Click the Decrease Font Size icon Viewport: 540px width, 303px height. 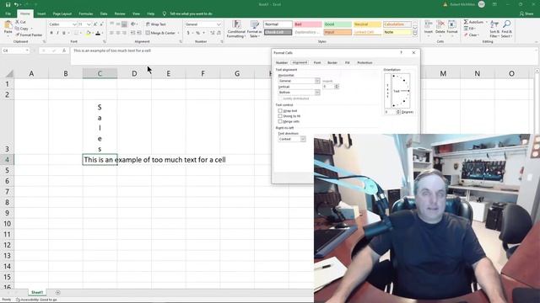pos(101,24)
